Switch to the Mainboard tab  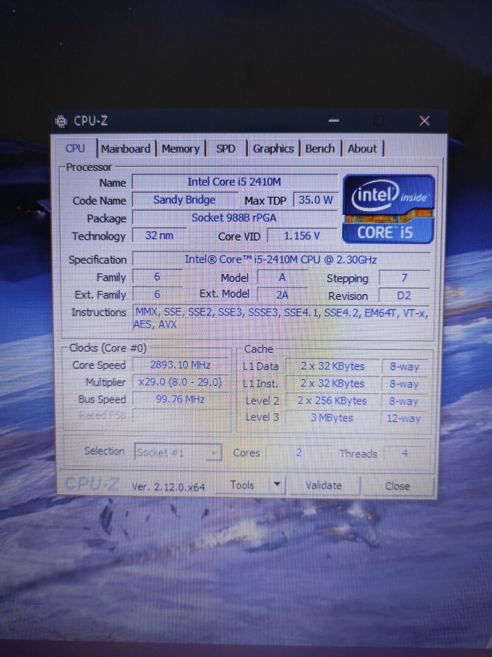click(x=125, y=149)
